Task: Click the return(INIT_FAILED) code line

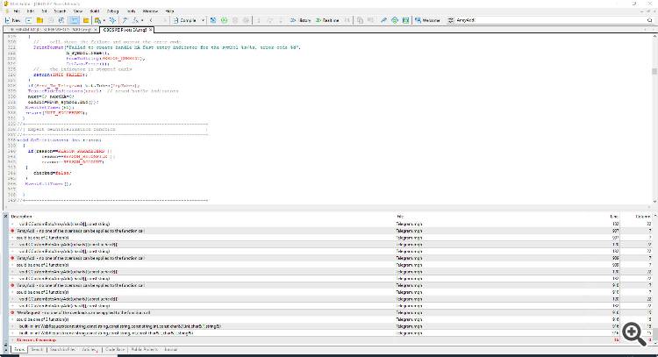Action: [61, 75]
